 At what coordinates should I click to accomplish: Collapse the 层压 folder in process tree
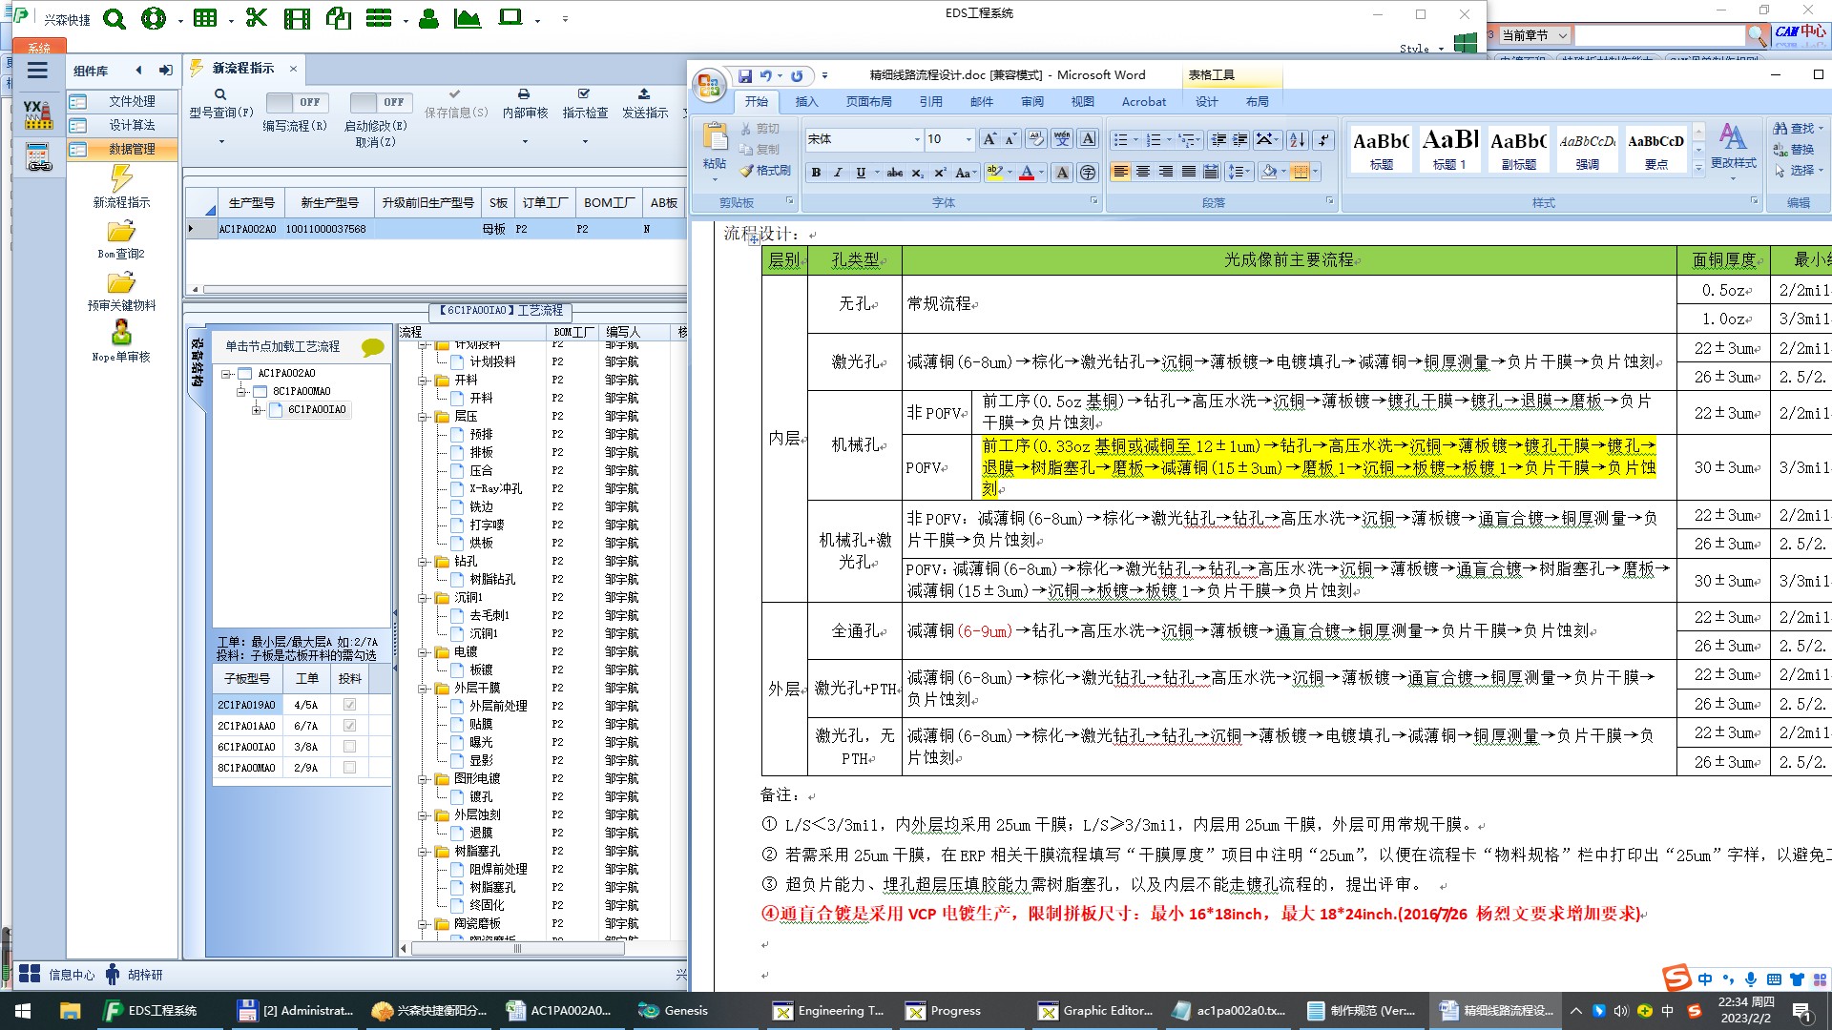click(x=423, y=417)
